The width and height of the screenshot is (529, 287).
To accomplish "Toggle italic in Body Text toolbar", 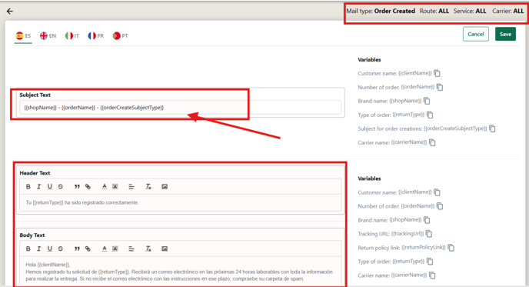I will [38, 249].
